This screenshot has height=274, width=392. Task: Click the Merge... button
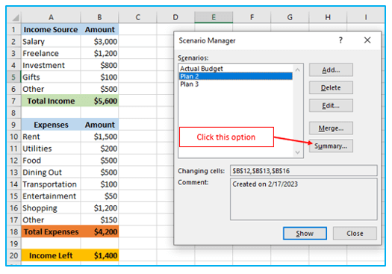[x=331, y=128]
